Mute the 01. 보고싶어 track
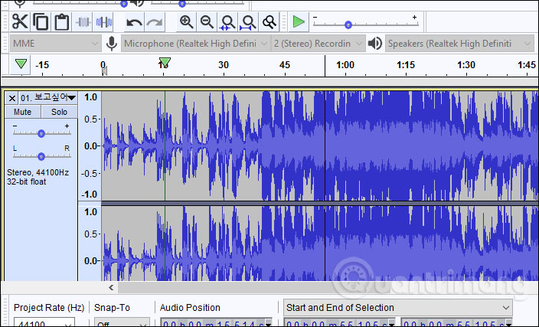539x327 pixels. point(23,112)
